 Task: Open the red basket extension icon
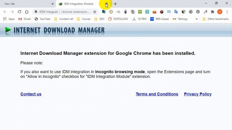click(154, 12)
